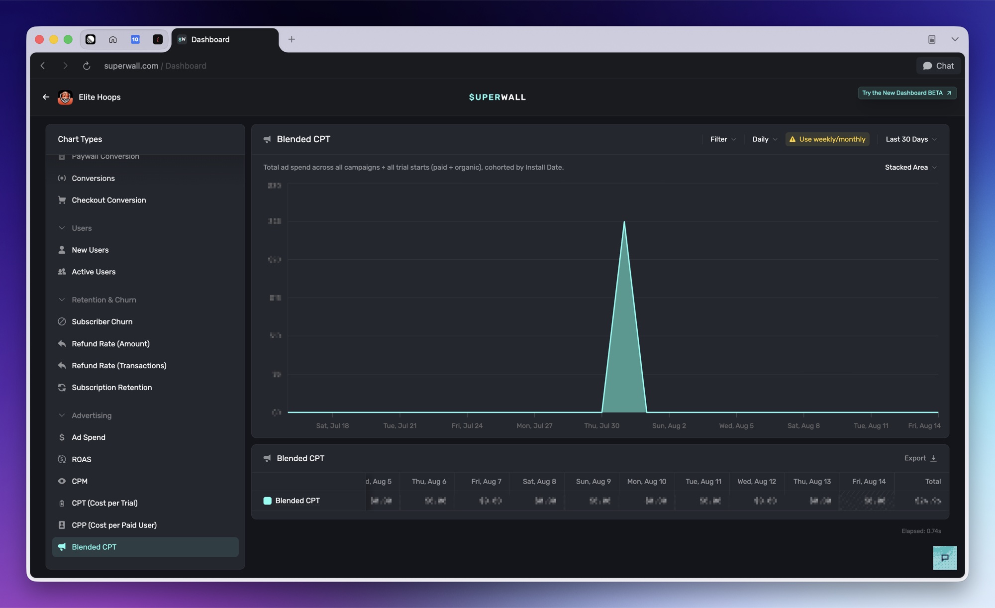Open the New Users chart
The image size is (995, 608).
[90, 250]
